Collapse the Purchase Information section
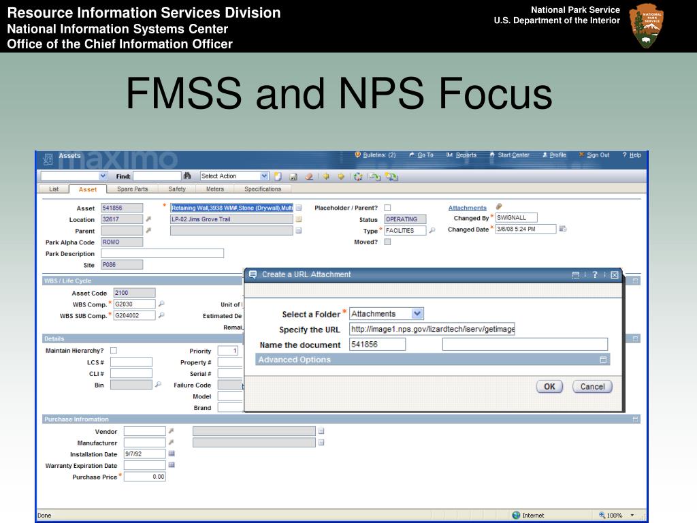Viewport: 697px width, 523px height. tap(635, 419)
